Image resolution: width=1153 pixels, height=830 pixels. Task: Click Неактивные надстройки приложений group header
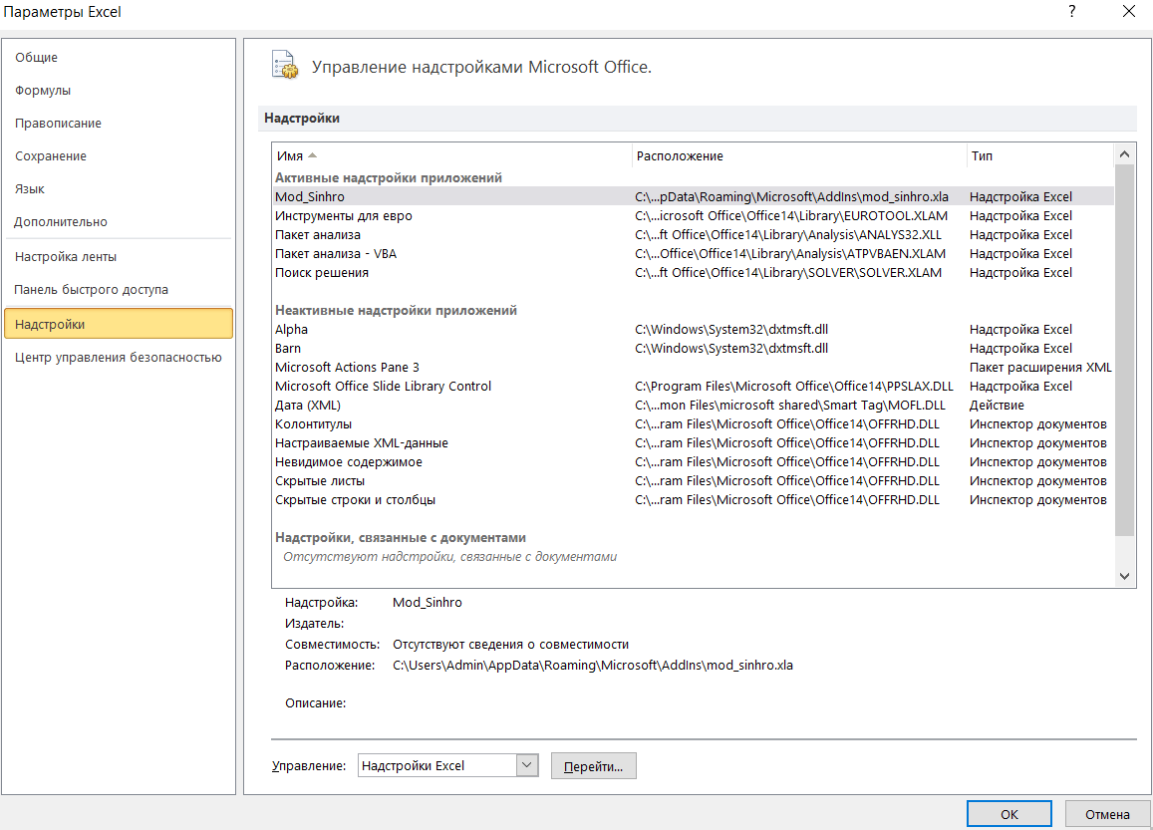click(x=396, y=310)
